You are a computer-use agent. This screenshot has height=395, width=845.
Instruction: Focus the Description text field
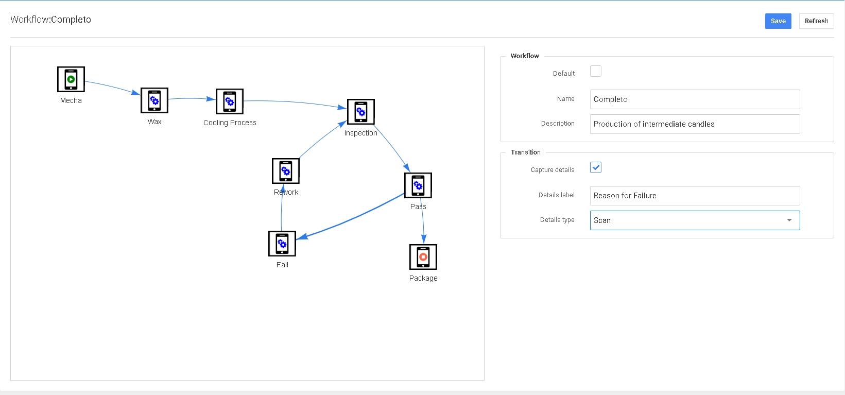(695, 124)
